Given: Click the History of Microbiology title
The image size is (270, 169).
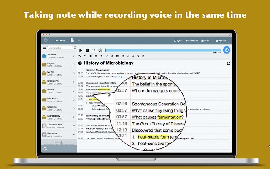Looking at the screenshot, I should point(108,63).
